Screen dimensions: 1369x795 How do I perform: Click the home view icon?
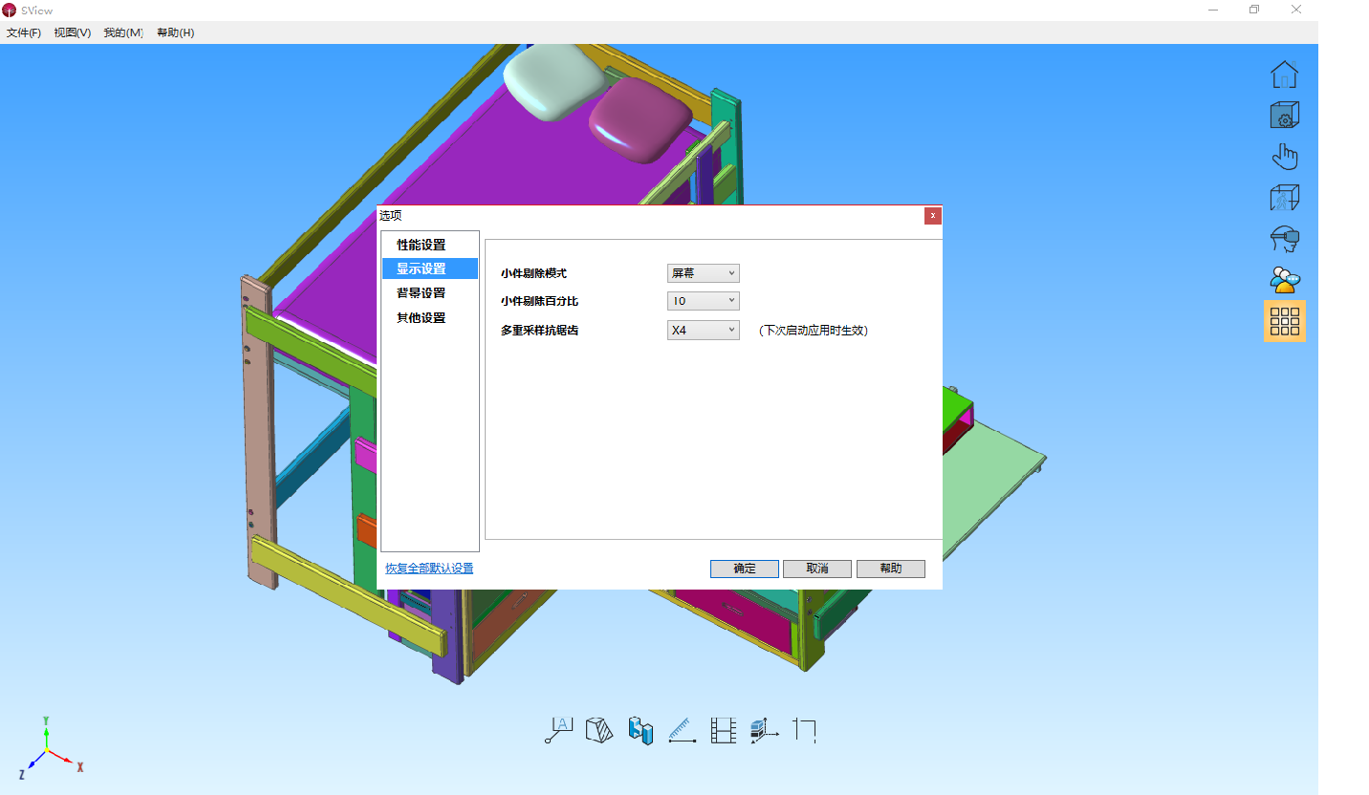click(1284, 75)
